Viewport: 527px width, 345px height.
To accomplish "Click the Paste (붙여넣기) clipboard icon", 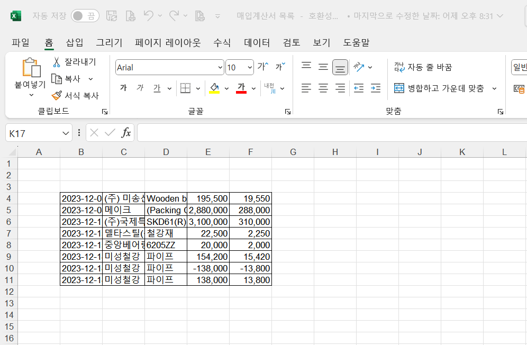I will (x=31, y=67).
